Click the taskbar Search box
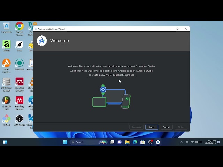This screenshot has height=167, width=223. pyautogui.click(x=88, y=142)
